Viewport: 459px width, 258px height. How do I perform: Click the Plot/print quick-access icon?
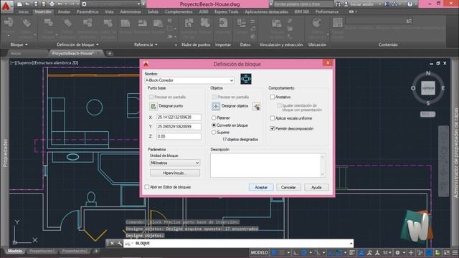(52, 4)
